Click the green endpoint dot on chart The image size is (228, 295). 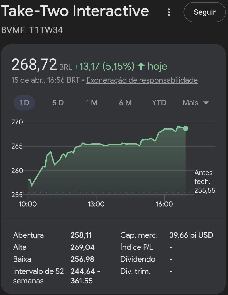pos(186,128)
